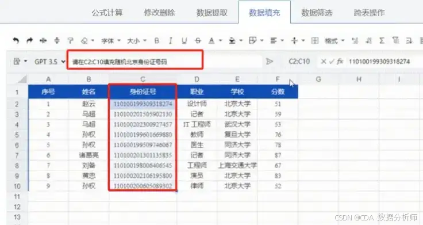The height and width of the screenshot is (225, 423).
Task: Open the 格式 format dropdown
Action: pos(334,41)
